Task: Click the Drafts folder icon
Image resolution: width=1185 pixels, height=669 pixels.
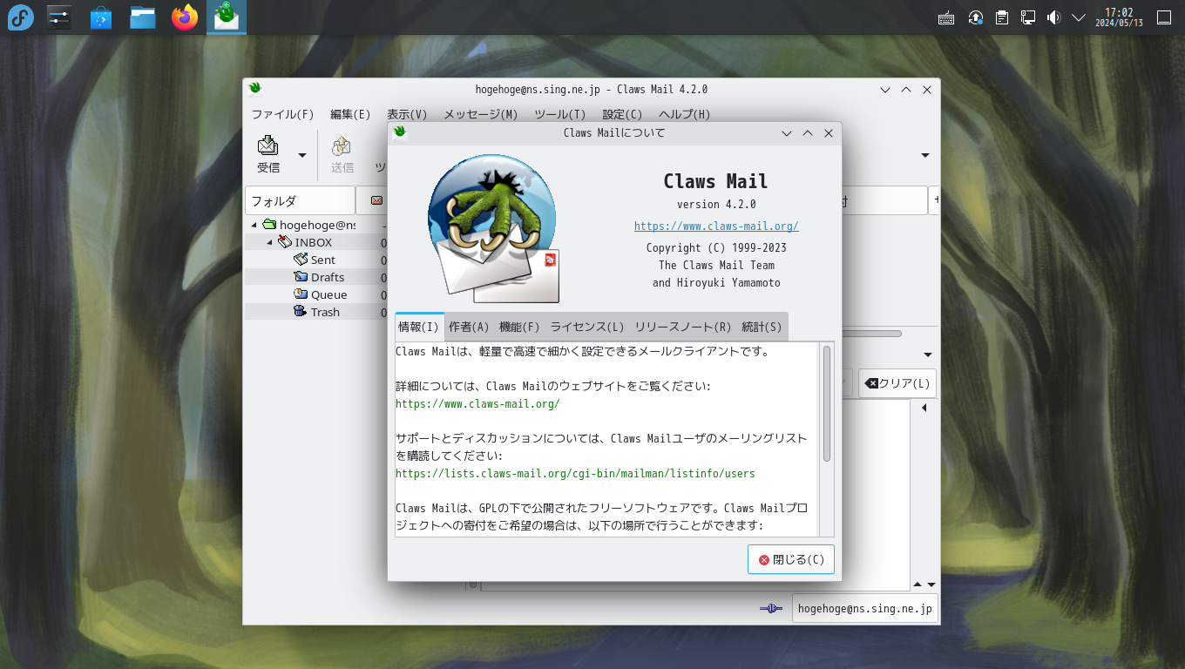Action: pos(301,277)
